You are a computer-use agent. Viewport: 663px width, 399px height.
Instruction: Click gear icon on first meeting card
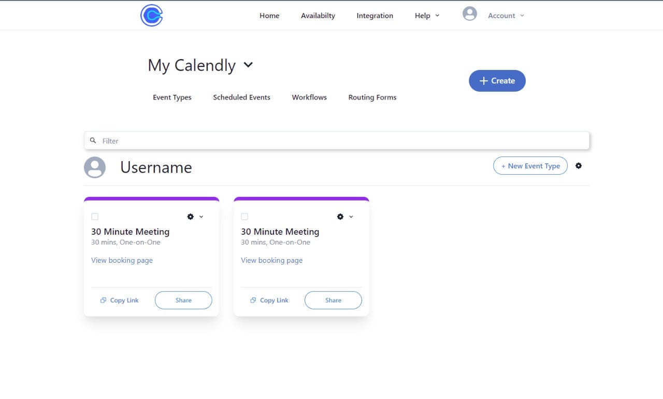point(191,217)
